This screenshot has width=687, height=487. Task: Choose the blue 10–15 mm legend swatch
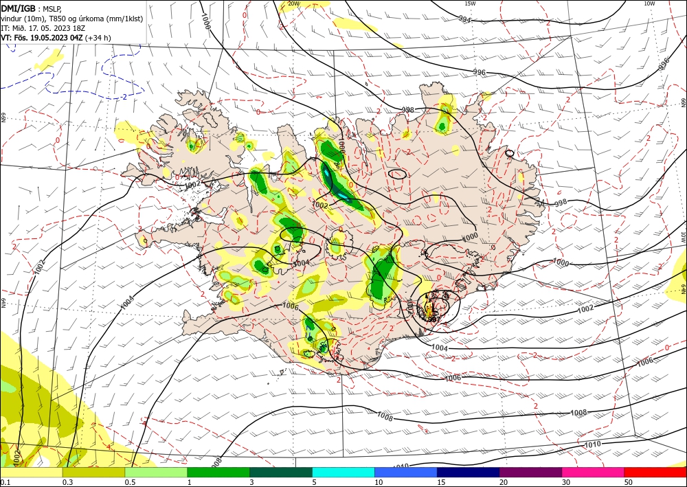pos(406,472)
